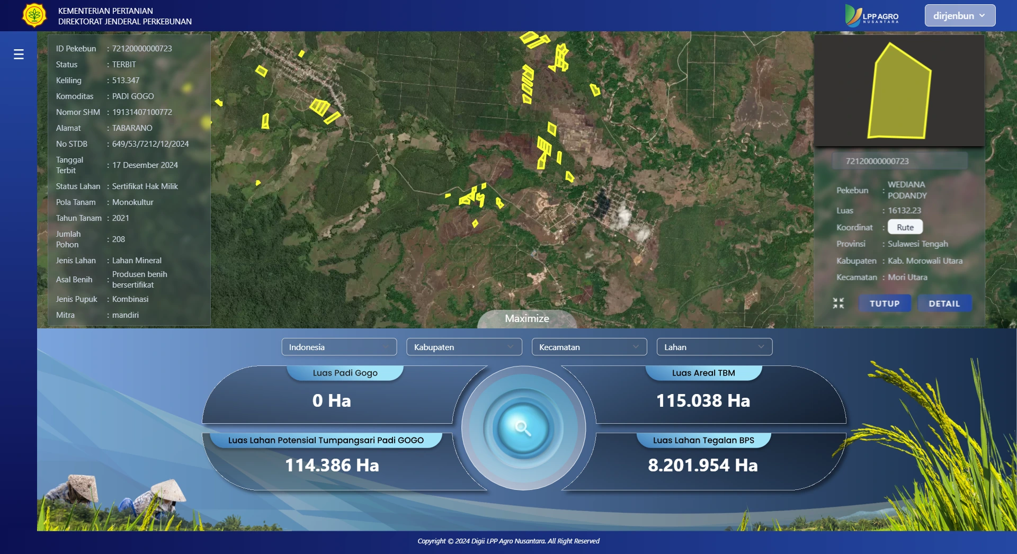
Task: Open the sidebar hamburger menu
Action: click(x=19, y=54)
